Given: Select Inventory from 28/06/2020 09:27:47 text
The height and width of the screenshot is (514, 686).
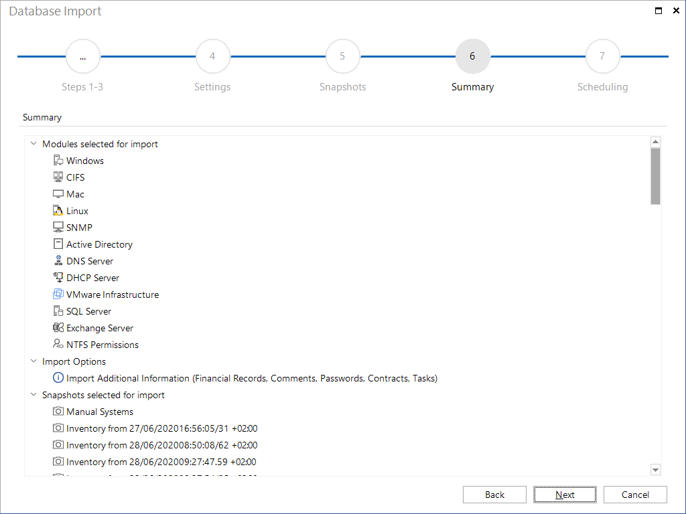Looking at the screenshot, I should 161,462.
